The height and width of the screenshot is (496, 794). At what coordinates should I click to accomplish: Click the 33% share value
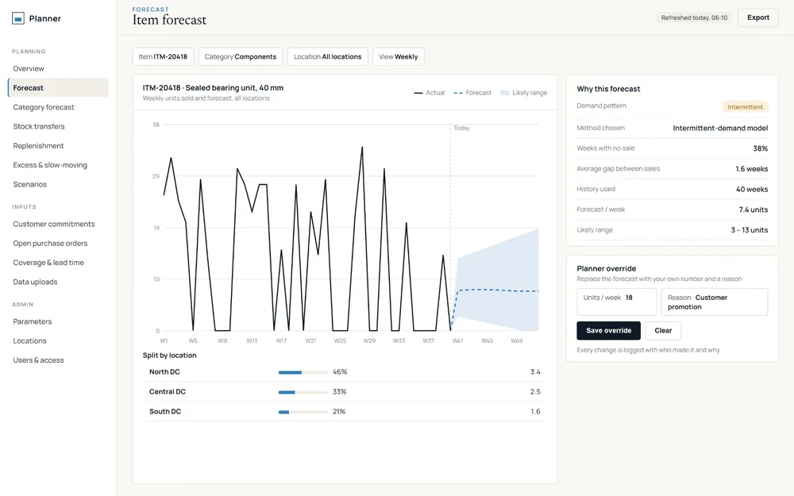(x=340, y=391)
